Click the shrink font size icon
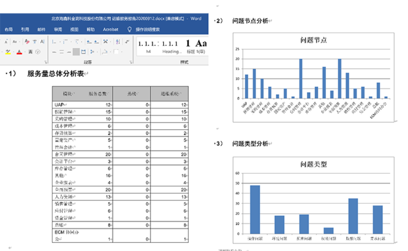This screenshot has height=251, width=408. 6,41
